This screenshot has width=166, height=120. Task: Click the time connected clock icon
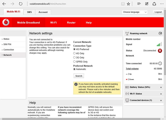click(x=160, y=63)
